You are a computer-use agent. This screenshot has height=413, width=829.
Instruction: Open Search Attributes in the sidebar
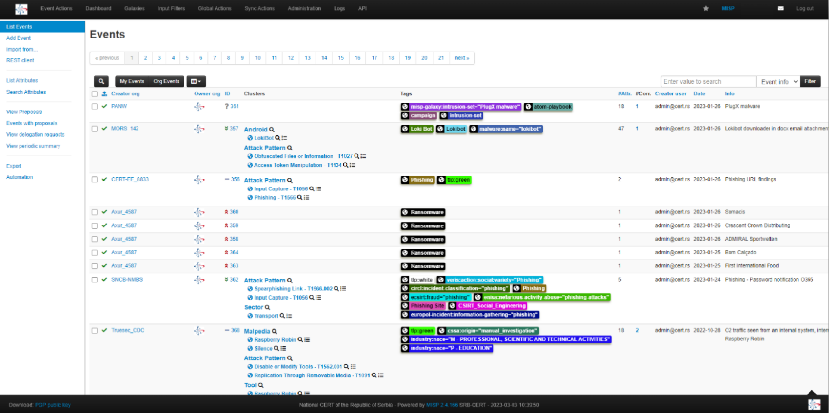click(x=26, y=92)
